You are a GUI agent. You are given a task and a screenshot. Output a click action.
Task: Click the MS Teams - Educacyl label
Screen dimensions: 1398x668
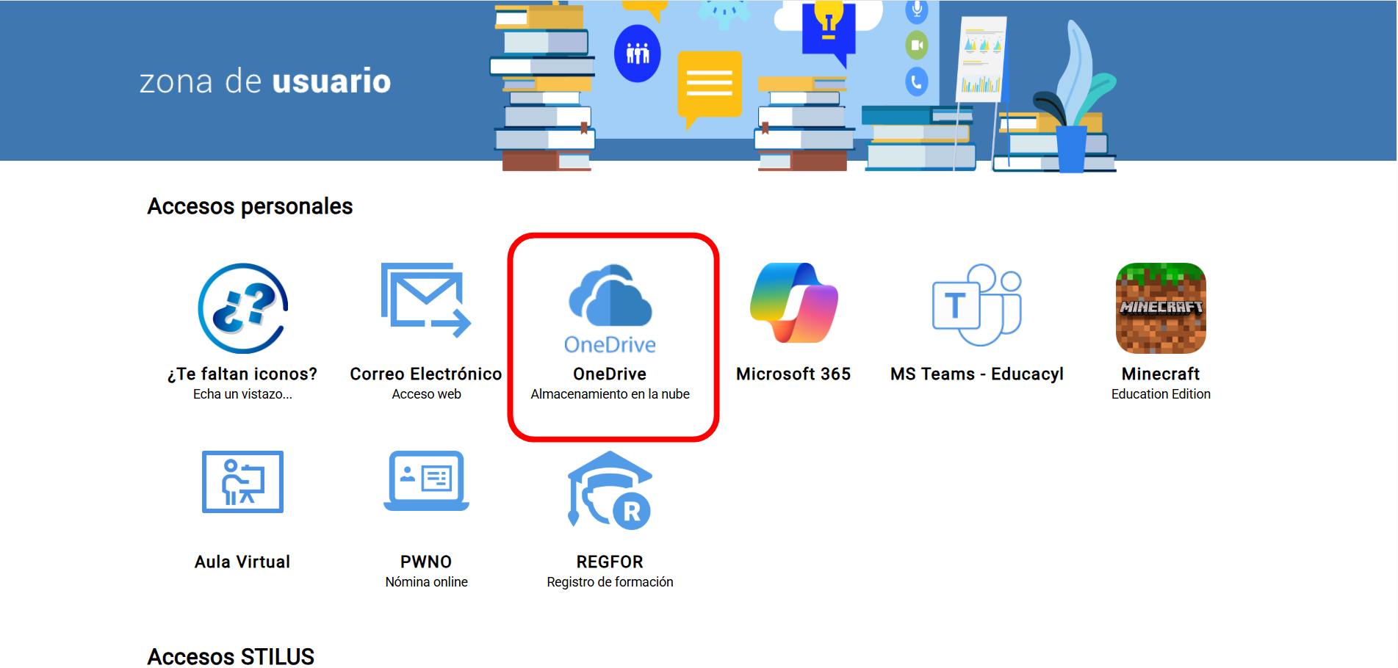(x=977, y=374)
